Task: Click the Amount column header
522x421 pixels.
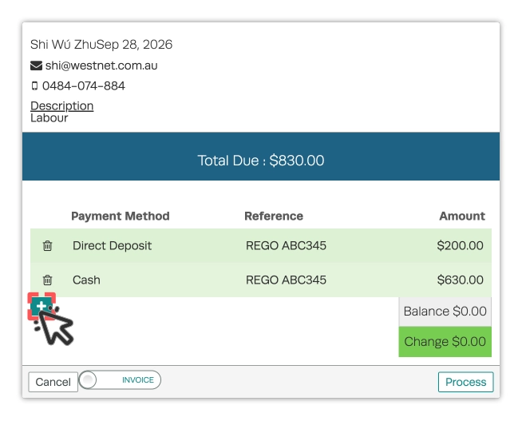Action: pyautogui.click(x=462, y=216)
